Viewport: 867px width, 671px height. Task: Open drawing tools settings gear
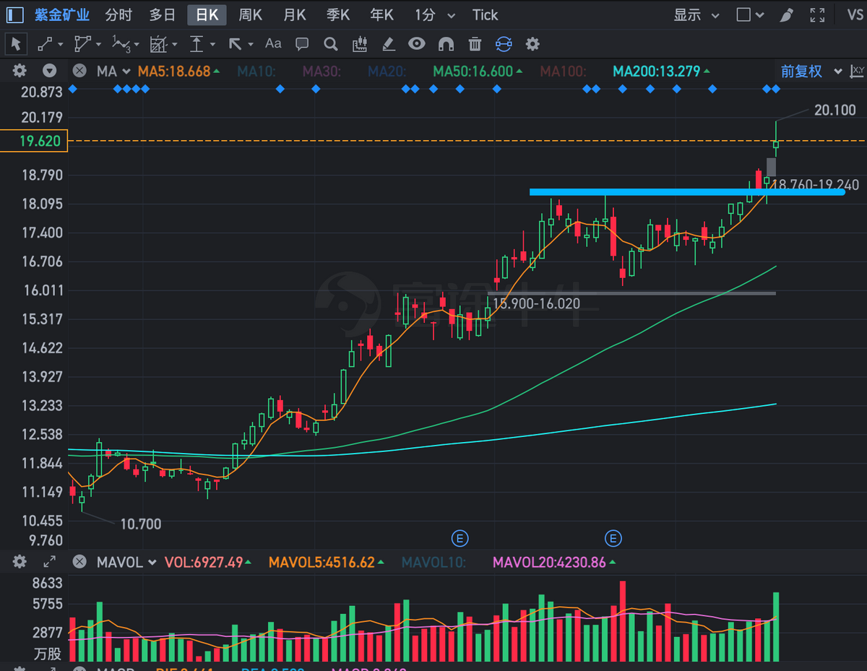532,44
